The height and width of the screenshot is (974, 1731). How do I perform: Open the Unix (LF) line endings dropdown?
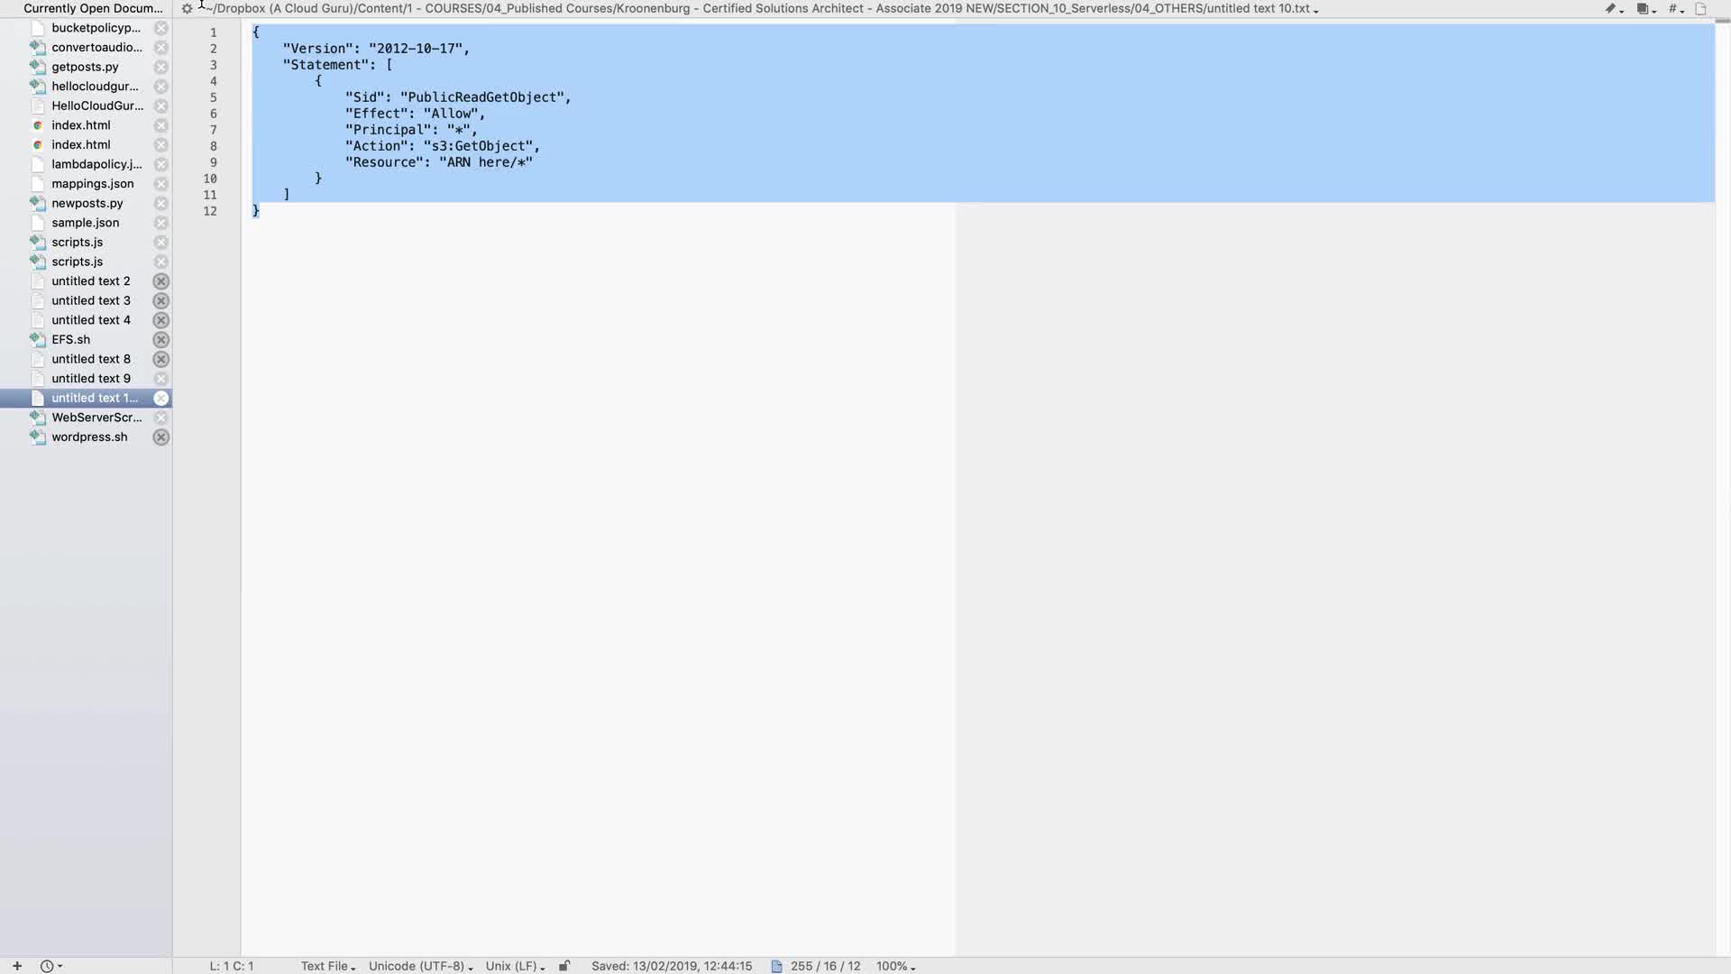[x=515, y=966]
